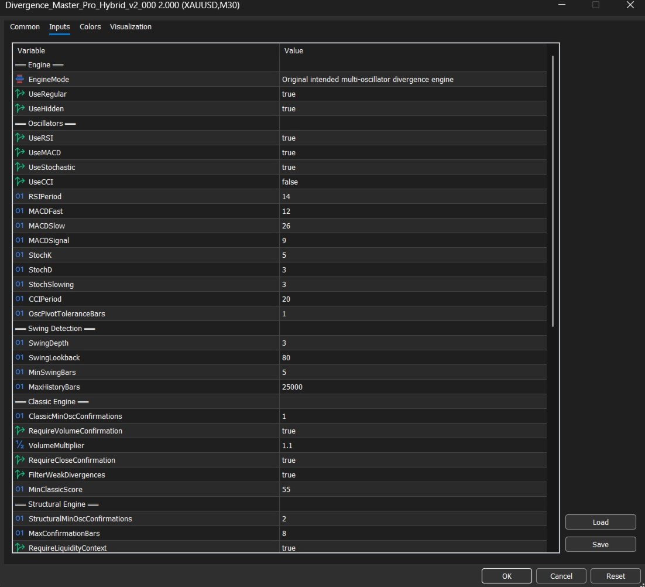Click the integer icon beside SwingLookback
The image size is (645, 587).
click(19, 357)
